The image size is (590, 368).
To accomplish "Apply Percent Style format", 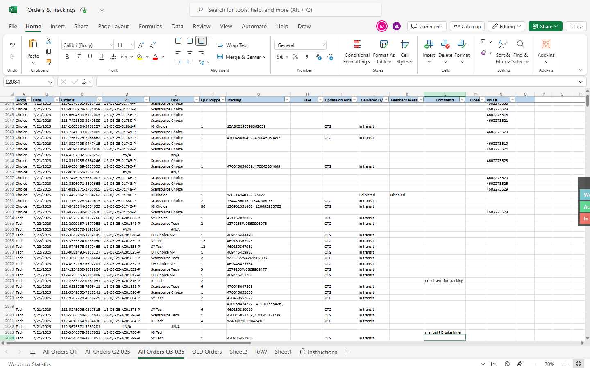I will [x=295, y=57].
